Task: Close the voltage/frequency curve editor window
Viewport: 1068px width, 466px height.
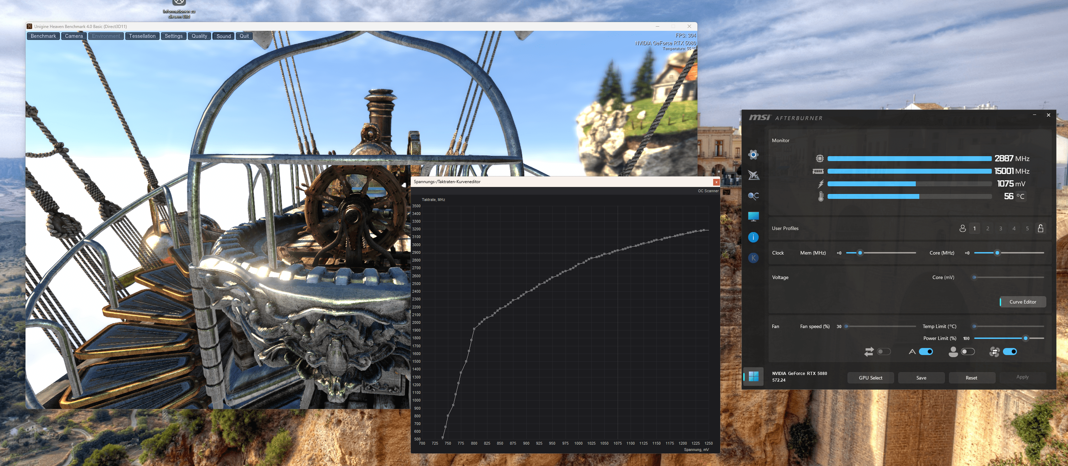Action: [x=716, y=182]
